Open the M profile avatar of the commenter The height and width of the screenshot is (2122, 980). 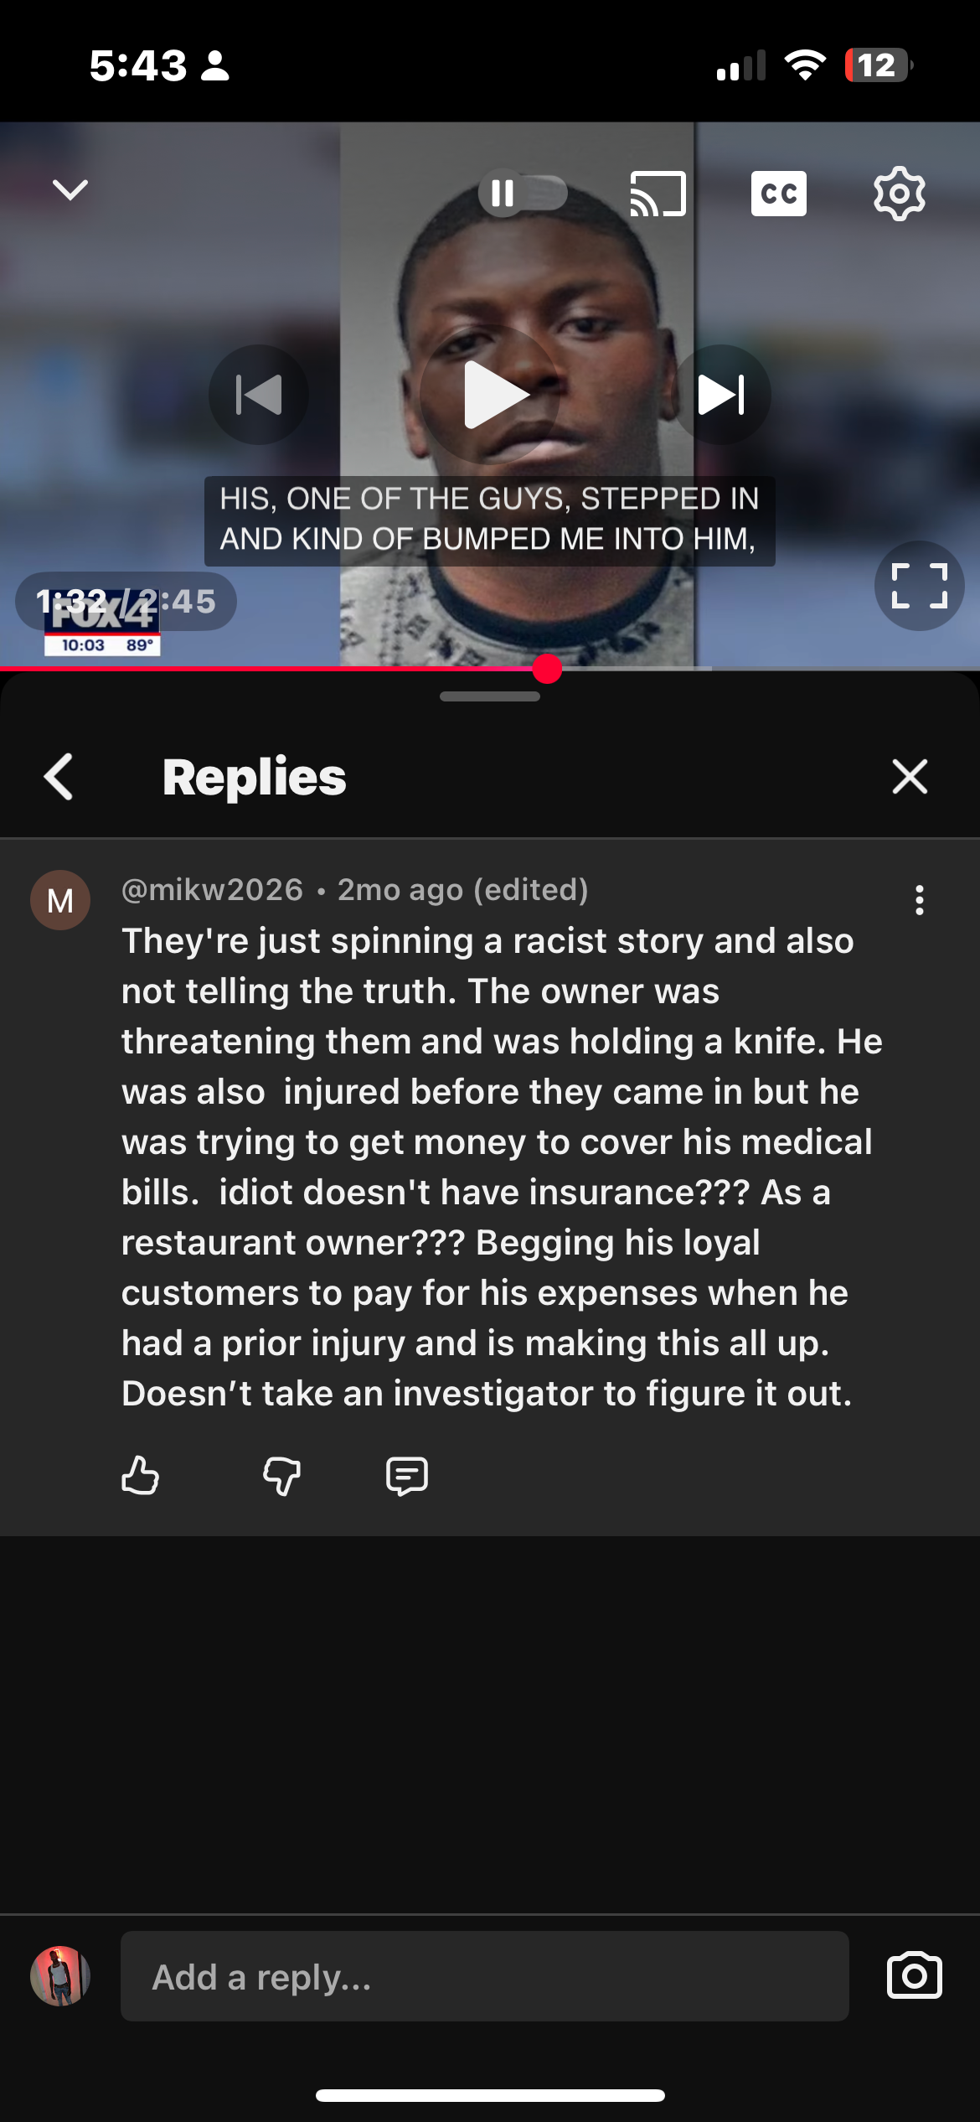60,900
